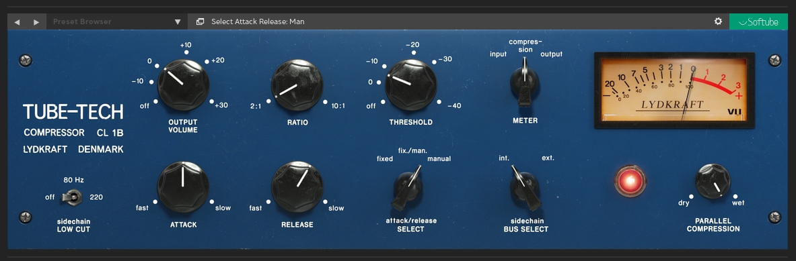The image size is (796, 261).
Task: Go to the next preset arrow
Action: pos(36,21)
